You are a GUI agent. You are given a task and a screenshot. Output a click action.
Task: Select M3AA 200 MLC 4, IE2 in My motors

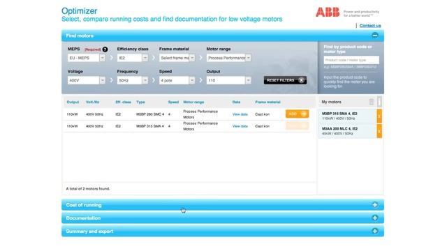point(348,131)
